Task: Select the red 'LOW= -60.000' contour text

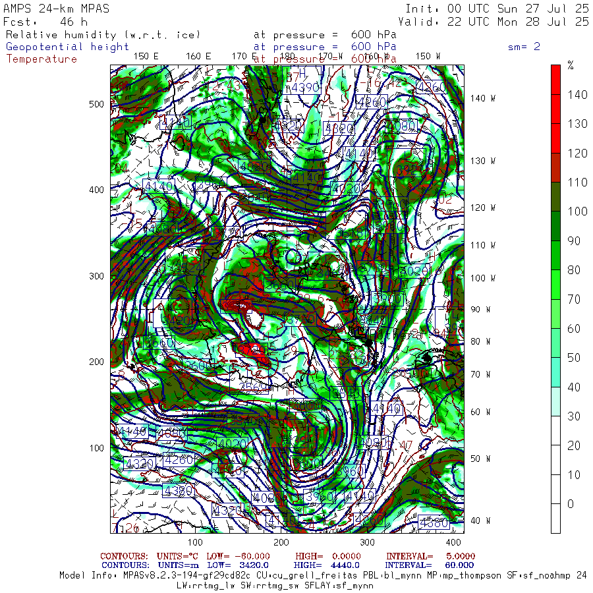Action: click(x=238, y=556)
